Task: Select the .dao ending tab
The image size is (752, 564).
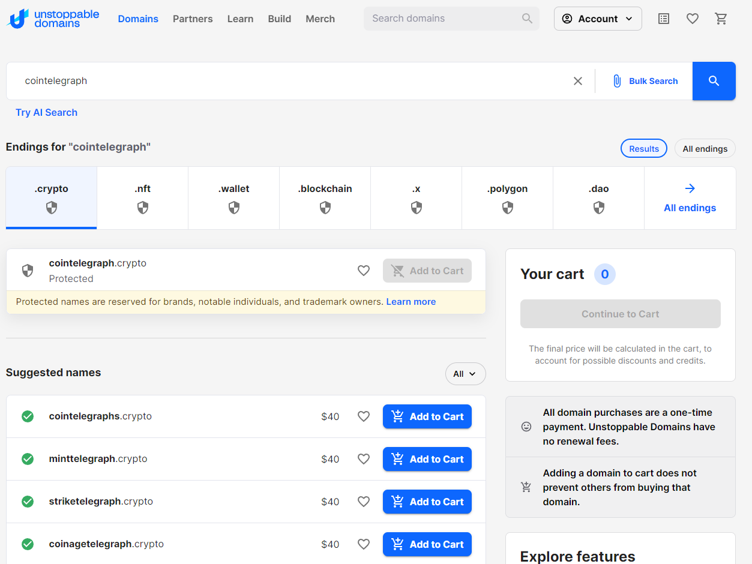Action: [599, 198]
